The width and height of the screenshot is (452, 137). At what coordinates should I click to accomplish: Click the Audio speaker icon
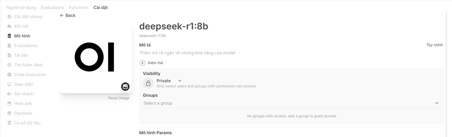point(9,94)
